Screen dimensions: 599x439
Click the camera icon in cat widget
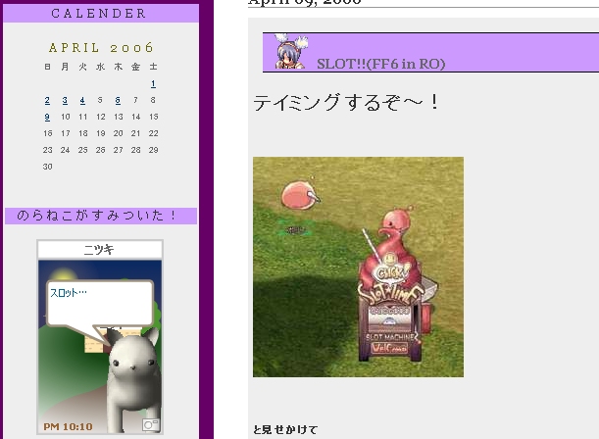pyautogui.click(x=151, y=425)
